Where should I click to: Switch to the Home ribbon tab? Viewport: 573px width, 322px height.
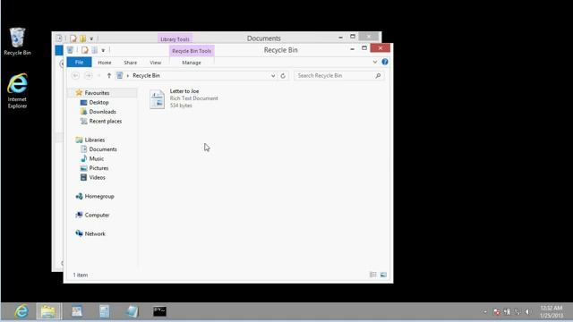click(x=105, y=63)
